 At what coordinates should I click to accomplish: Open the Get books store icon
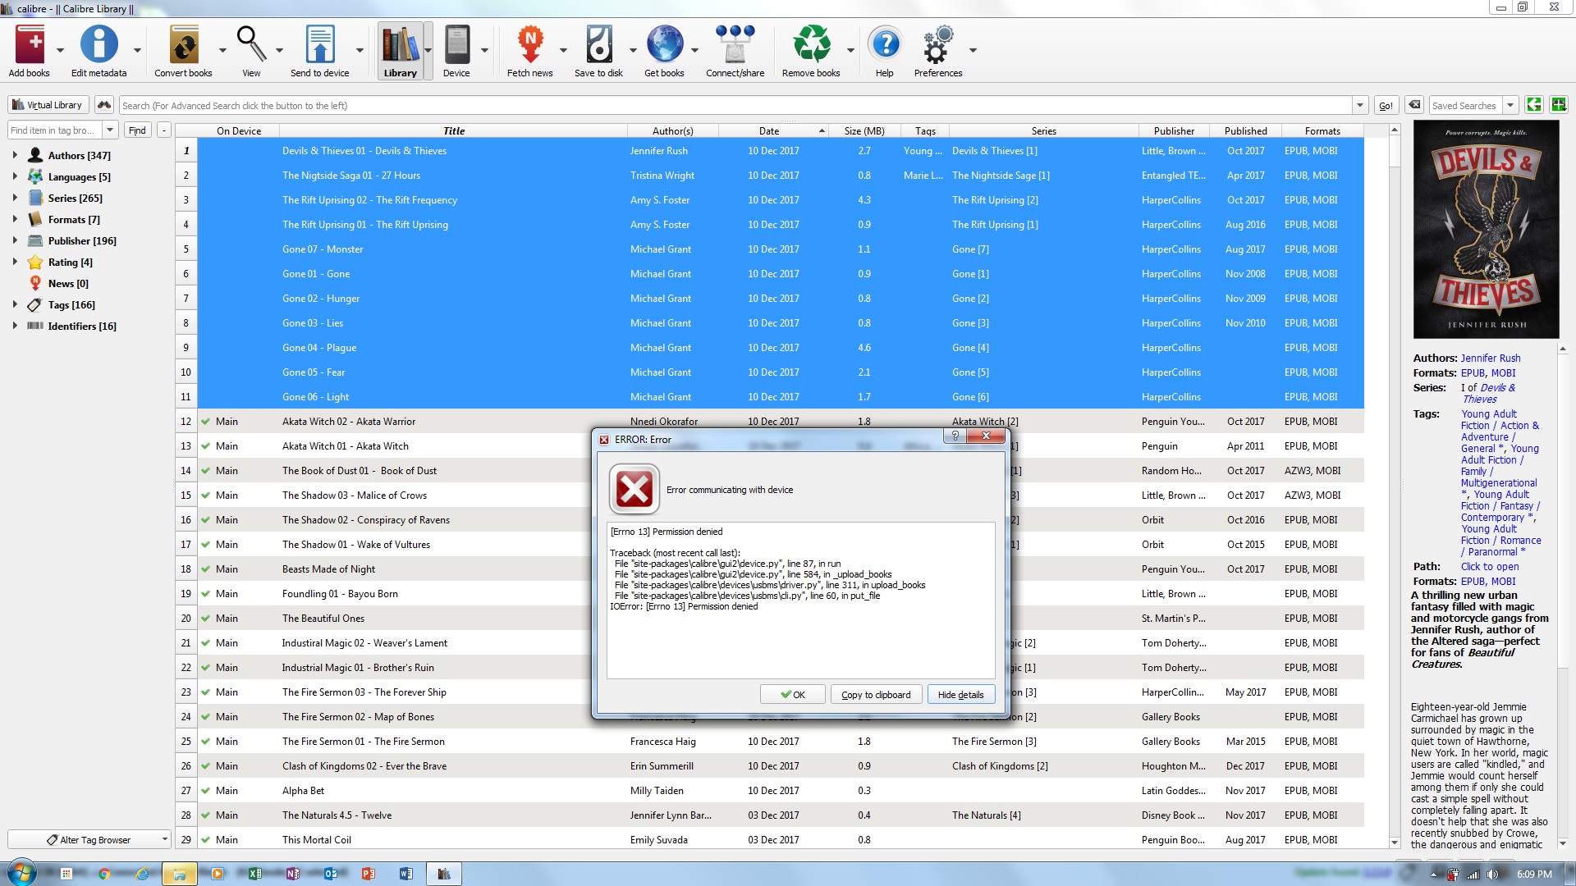pyautogui.click(x=664, y=45)
